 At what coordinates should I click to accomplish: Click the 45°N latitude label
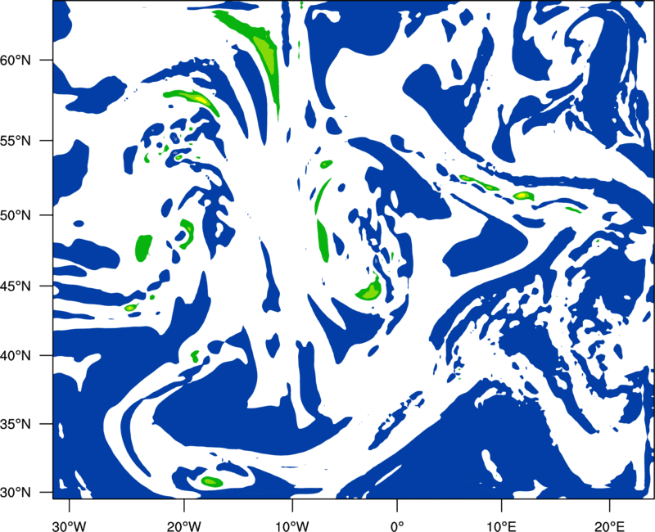(x=16, y=286)
